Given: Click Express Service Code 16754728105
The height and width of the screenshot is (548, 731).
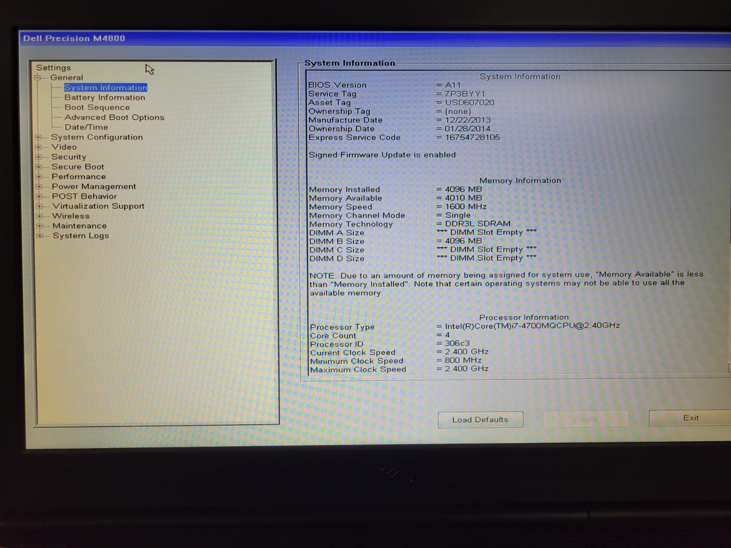Looking at the screenshot, I should 472,137.
